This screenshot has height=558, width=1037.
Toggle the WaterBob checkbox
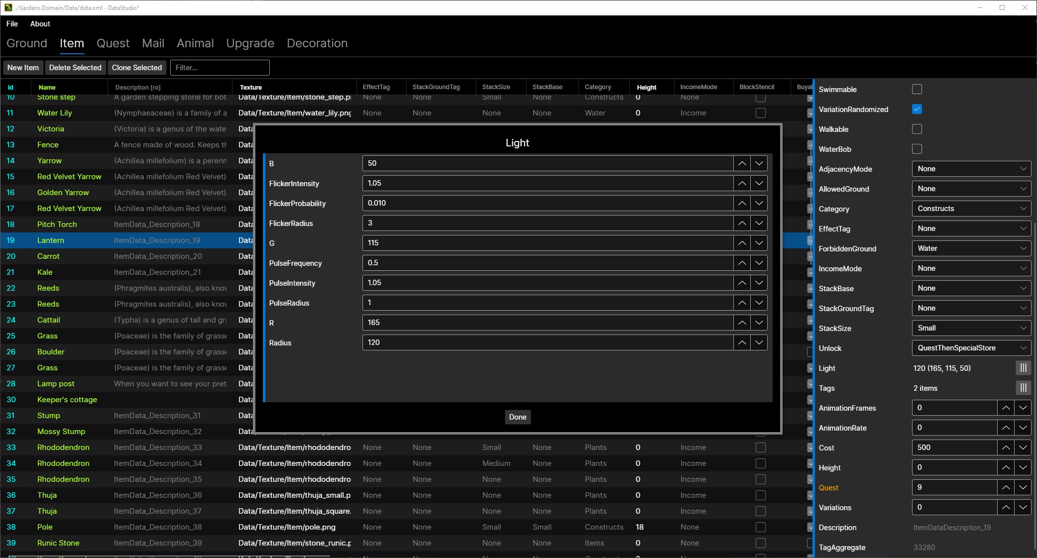(917, 149)
